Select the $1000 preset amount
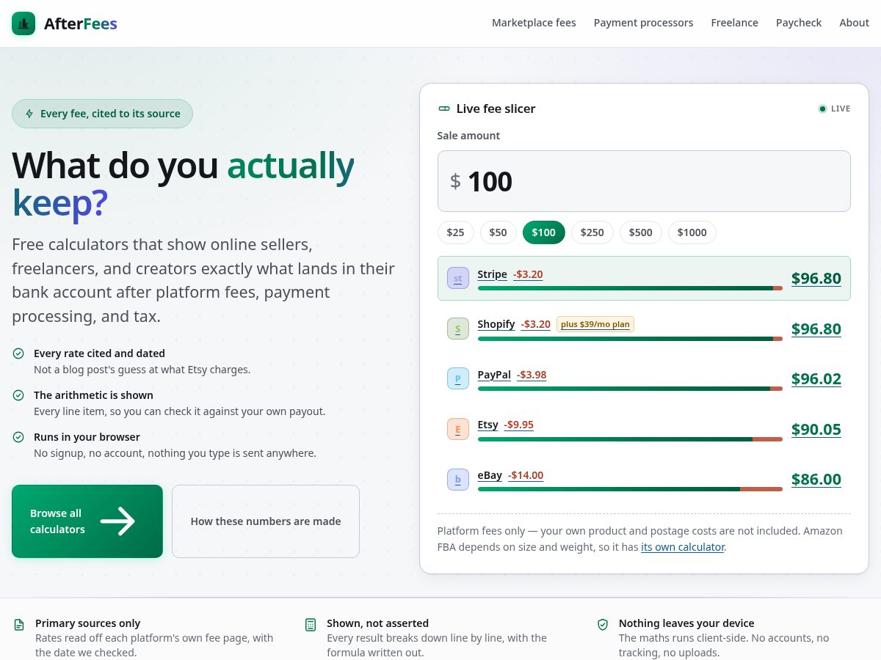Viewport: 881px width, 660px height. coord(692,232)
